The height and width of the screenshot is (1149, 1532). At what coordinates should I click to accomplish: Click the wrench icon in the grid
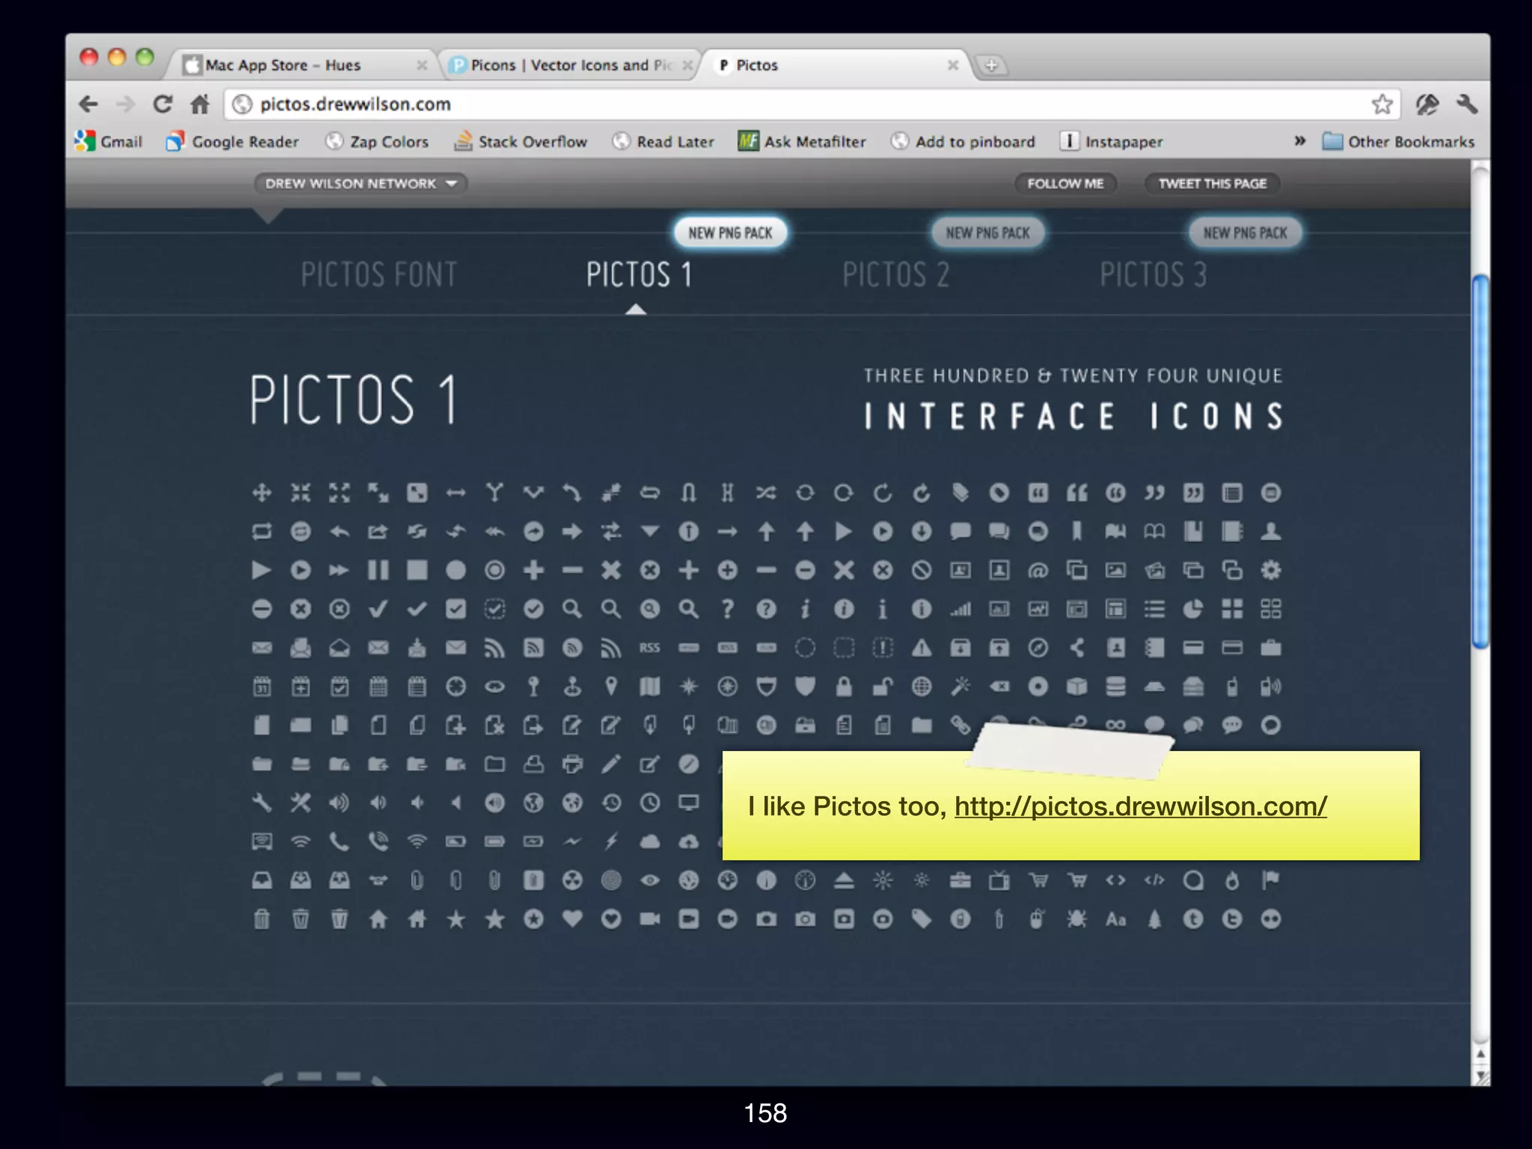pyautogui.click(x=262, y=803)
